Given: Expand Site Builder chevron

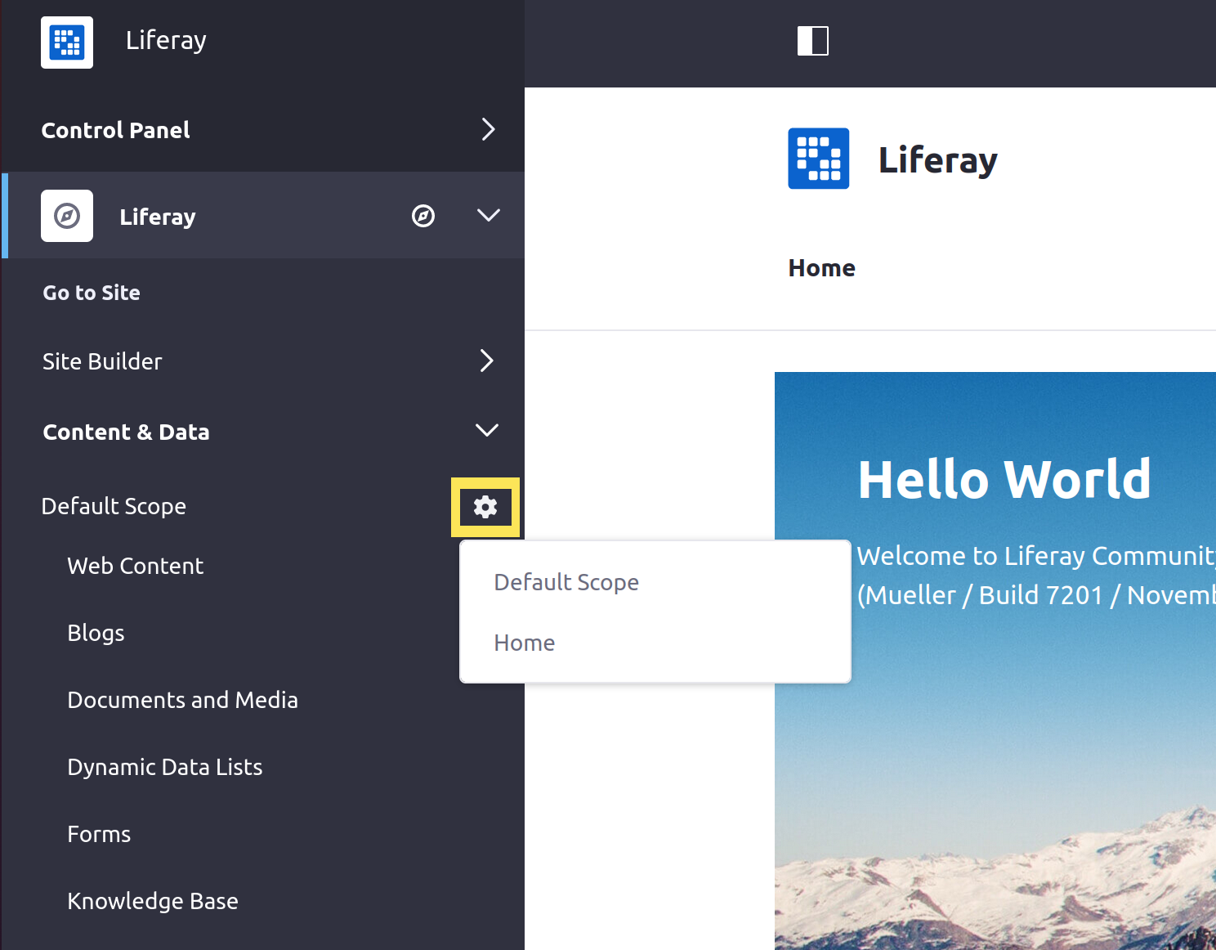Looking at the screenshot, I should point(487,361).
